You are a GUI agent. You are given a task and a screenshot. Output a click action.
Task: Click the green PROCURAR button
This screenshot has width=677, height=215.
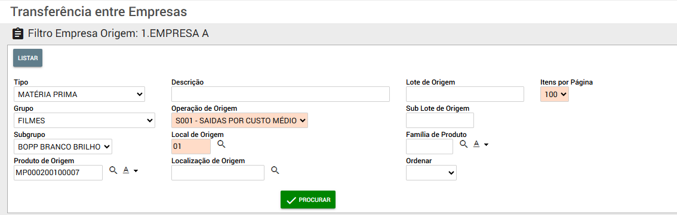click(308, 200)
